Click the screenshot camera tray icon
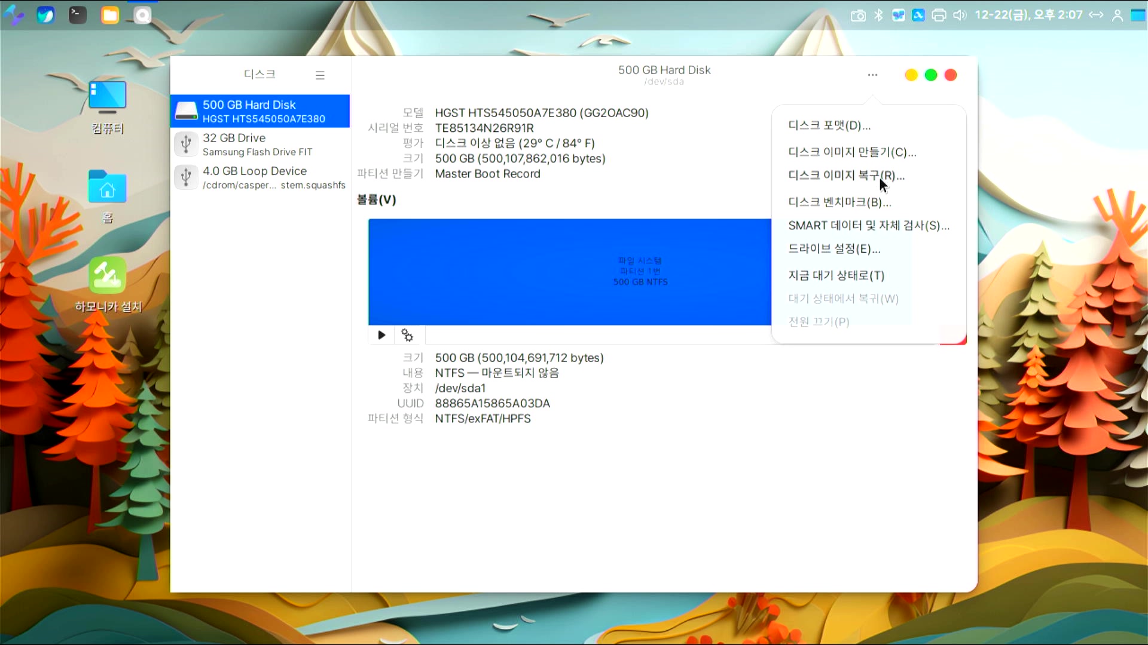The width and height of the screenshot is (1148, 645). click(x=858, y=16)
